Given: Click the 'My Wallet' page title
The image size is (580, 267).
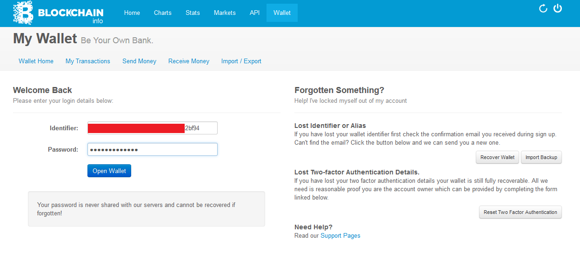Looking at the screenshot, I should [x=45, y=38].
